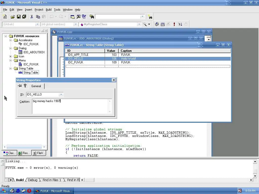Screen dimensions: 259x194
Task: Click the Save All stacked disks icon
Action: click(x=24, y=17)
